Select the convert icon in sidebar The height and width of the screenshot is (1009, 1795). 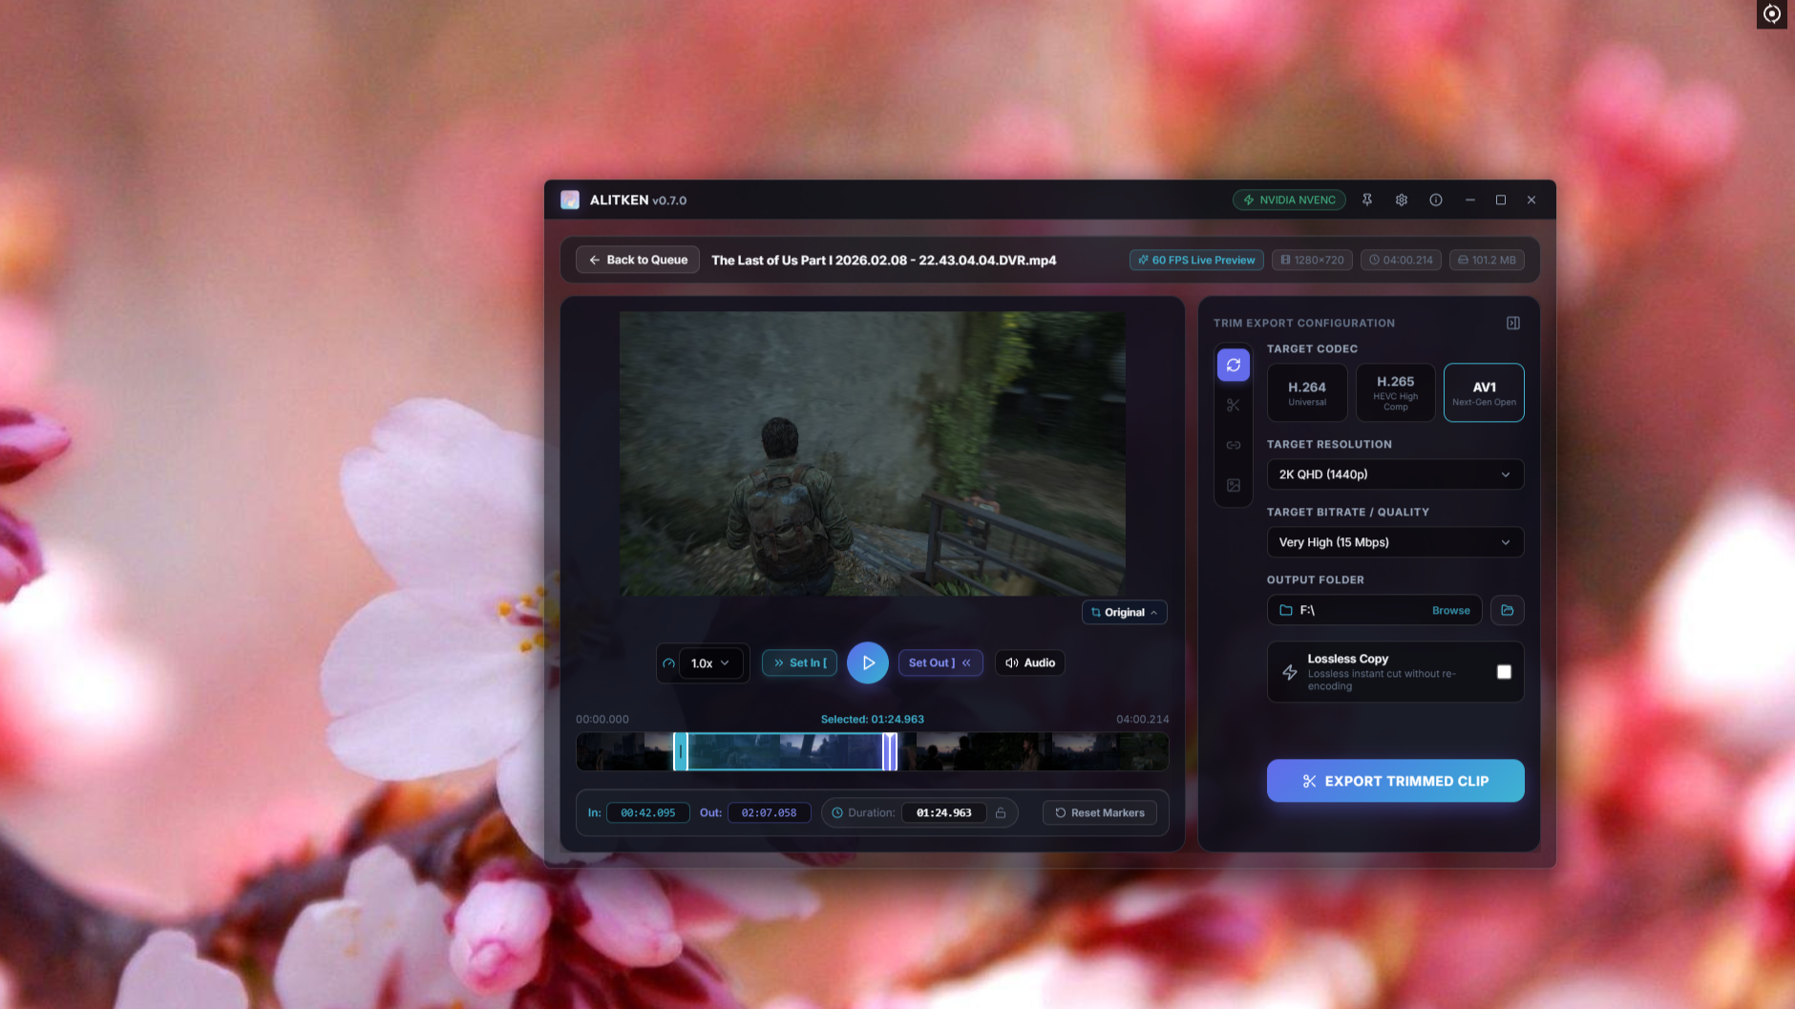pyautogui.click(x=1234, y=365)
